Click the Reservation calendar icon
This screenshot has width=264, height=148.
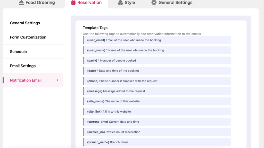point(73,3)
